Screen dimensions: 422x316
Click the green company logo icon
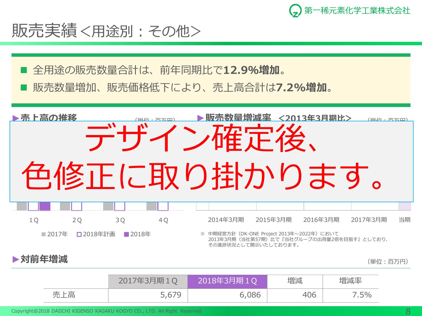pos(295,11)
